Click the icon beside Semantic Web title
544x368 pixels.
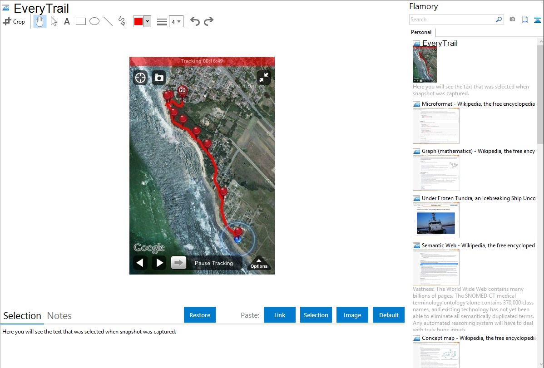(416, 245)
